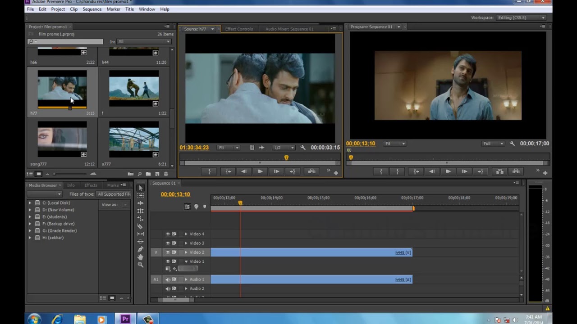Click the Project panel list view icon
Image resolution: width=577 pixels, height=324 pixels.
pyautogui.click(x=30, y=174)
